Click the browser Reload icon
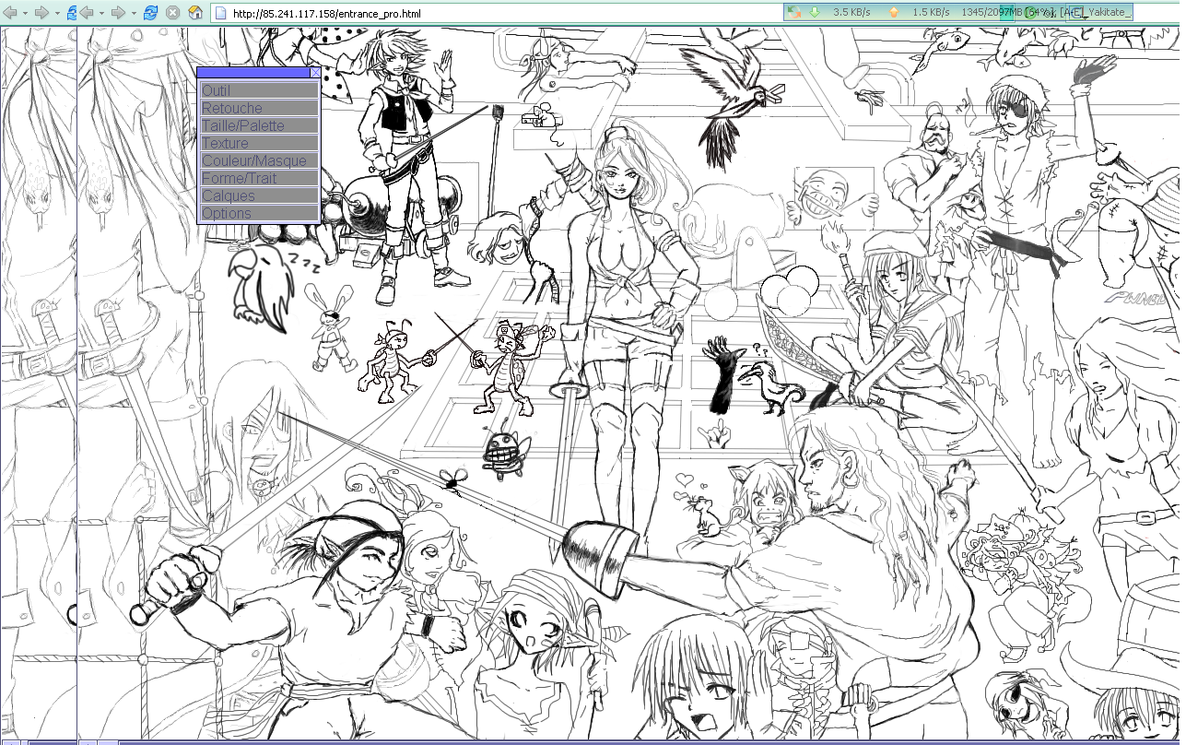The height and width of the screenshot is (745, 1186). pos(150,13)
